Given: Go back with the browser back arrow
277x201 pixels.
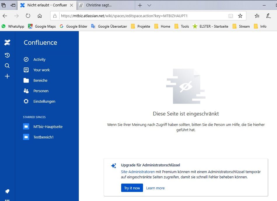Looking at the screenshot, I should (x=5, y=16).
